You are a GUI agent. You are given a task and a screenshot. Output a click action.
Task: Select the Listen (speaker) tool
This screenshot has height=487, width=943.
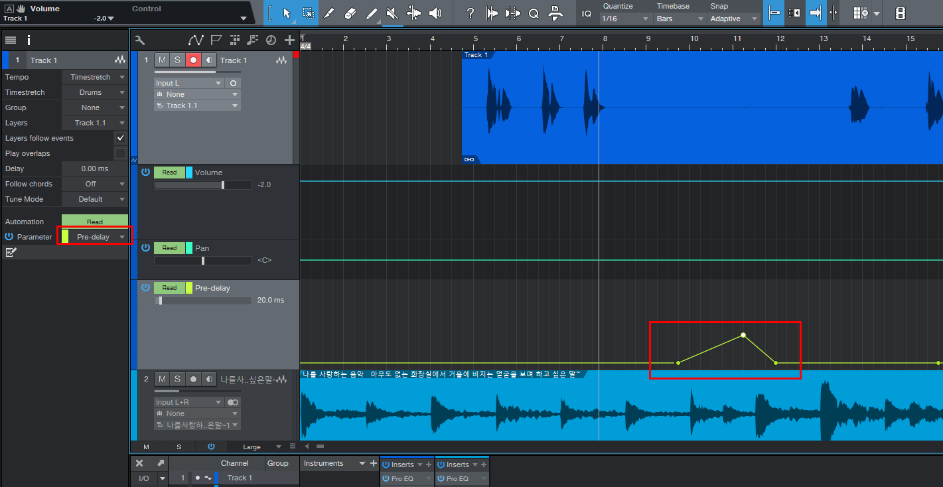(x=435, y=13)
